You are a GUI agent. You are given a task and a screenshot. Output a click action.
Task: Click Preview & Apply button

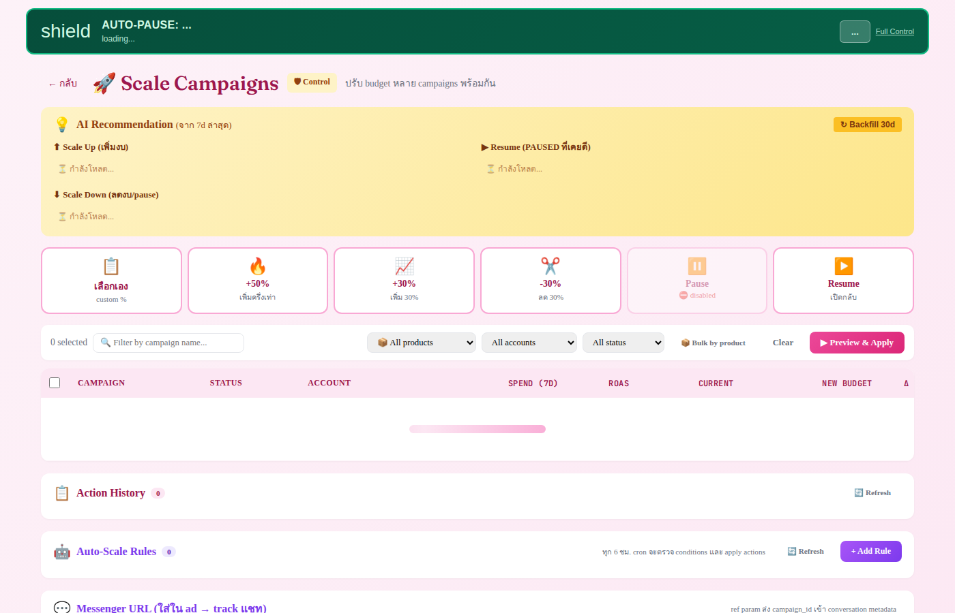[857, 343]
